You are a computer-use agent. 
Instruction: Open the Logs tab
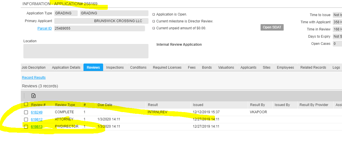pyautogui.click(x=336, y=68)
